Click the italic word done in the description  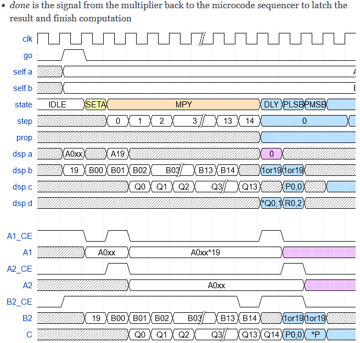[20, 5]
